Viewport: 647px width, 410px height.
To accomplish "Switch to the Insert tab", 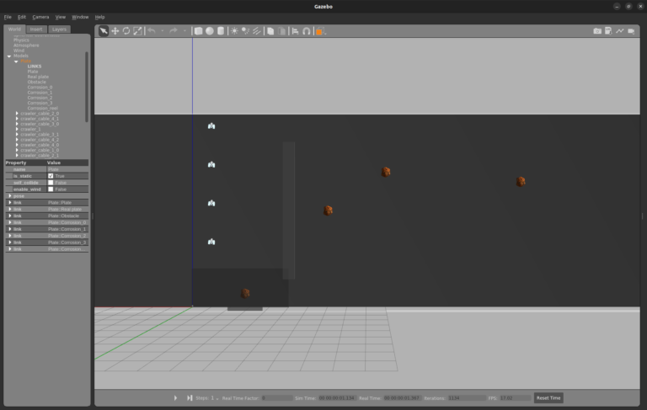I will 36,29.
